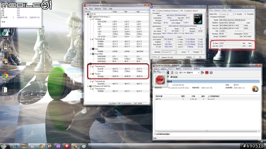Open Tools menu in Core Temp
Screen dimensions: 266x149
point(224,10)
